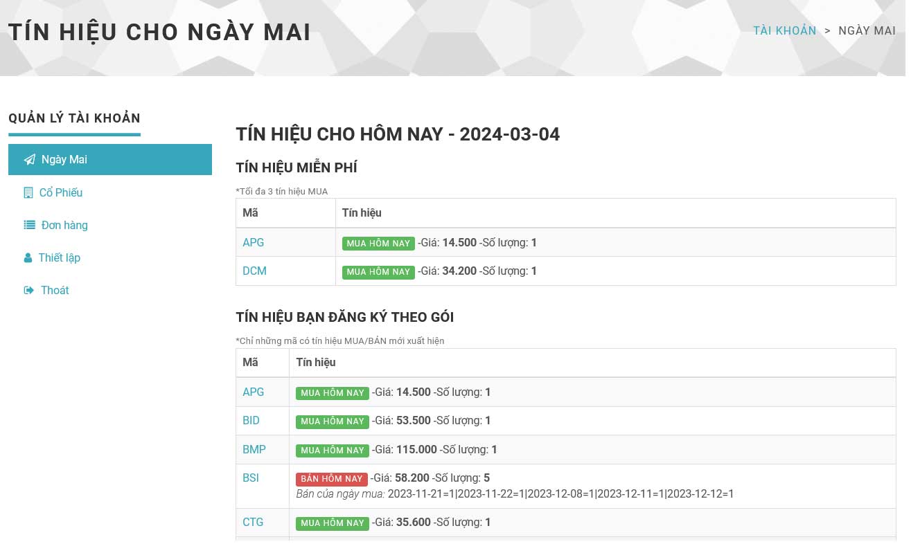Click the building icon beside Cổ Phiếu
Image resolution: width=911 pixels, height=544 pixels.
(28, 192)
